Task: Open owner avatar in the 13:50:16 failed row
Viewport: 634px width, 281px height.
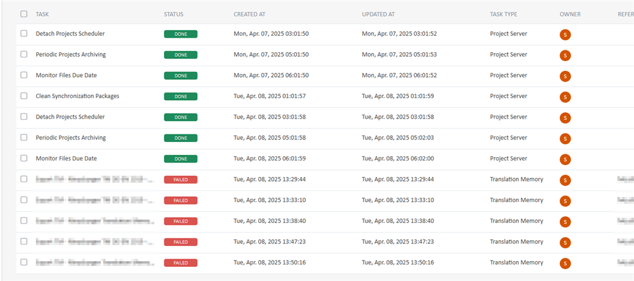Action: click(x=565, y=263)
